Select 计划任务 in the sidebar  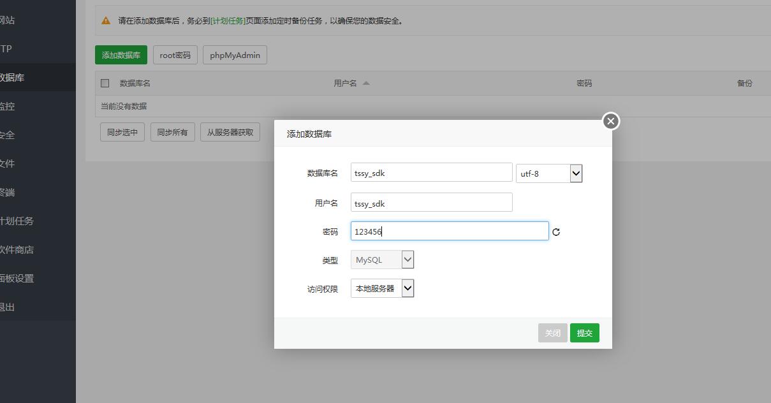click(x=17, y=221)
